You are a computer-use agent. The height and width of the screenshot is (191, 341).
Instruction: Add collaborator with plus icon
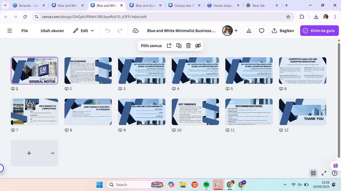(x=236, y=31)
